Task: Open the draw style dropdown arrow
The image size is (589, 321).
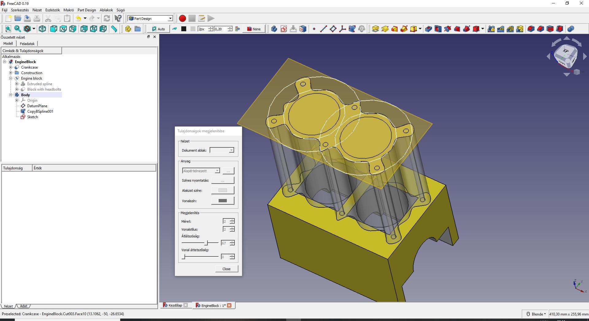Action: pos(34,29)
